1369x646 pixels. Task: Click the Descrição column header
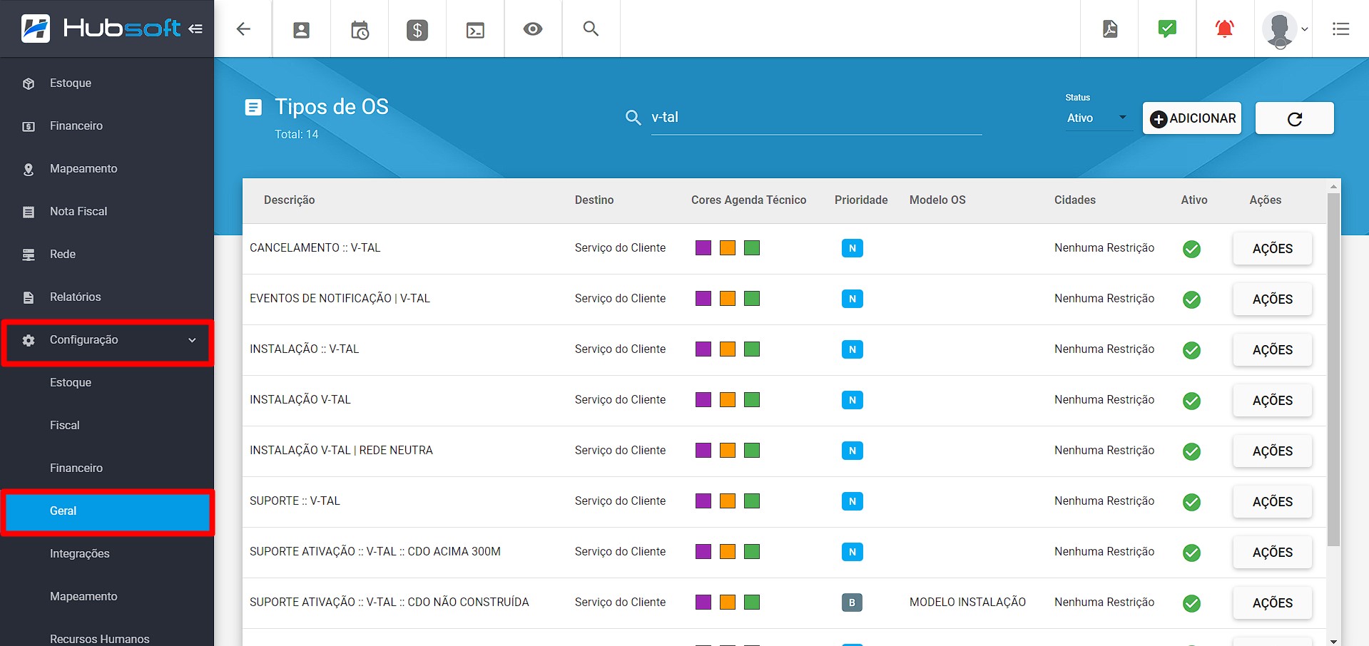pos(289,200)
